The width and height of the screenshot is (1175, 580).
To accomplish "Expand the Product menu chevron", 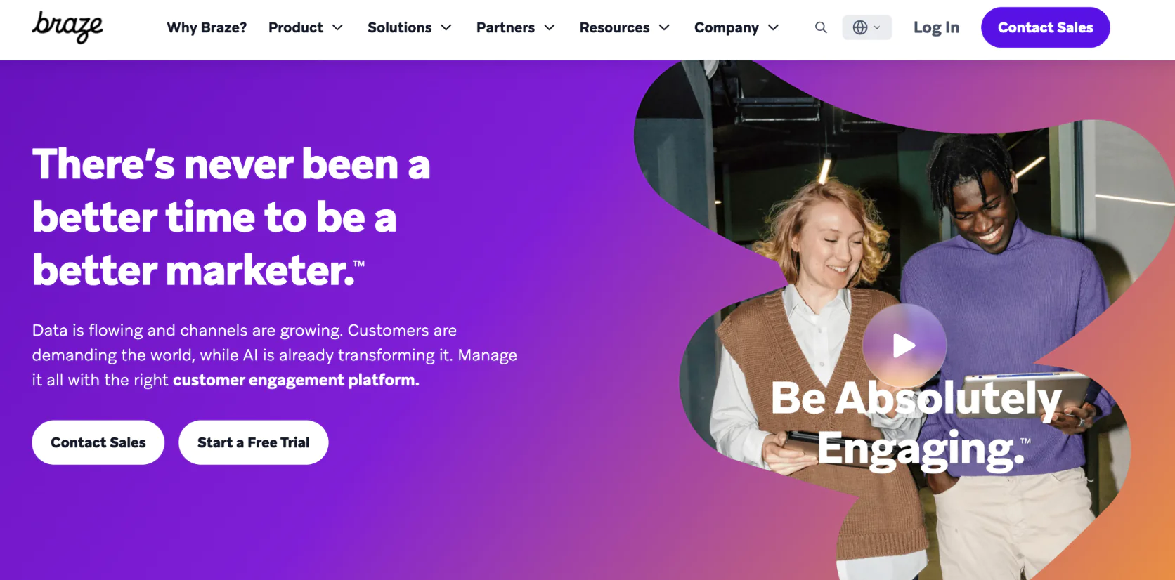I will pyautogui.click(x=337, y=27).
